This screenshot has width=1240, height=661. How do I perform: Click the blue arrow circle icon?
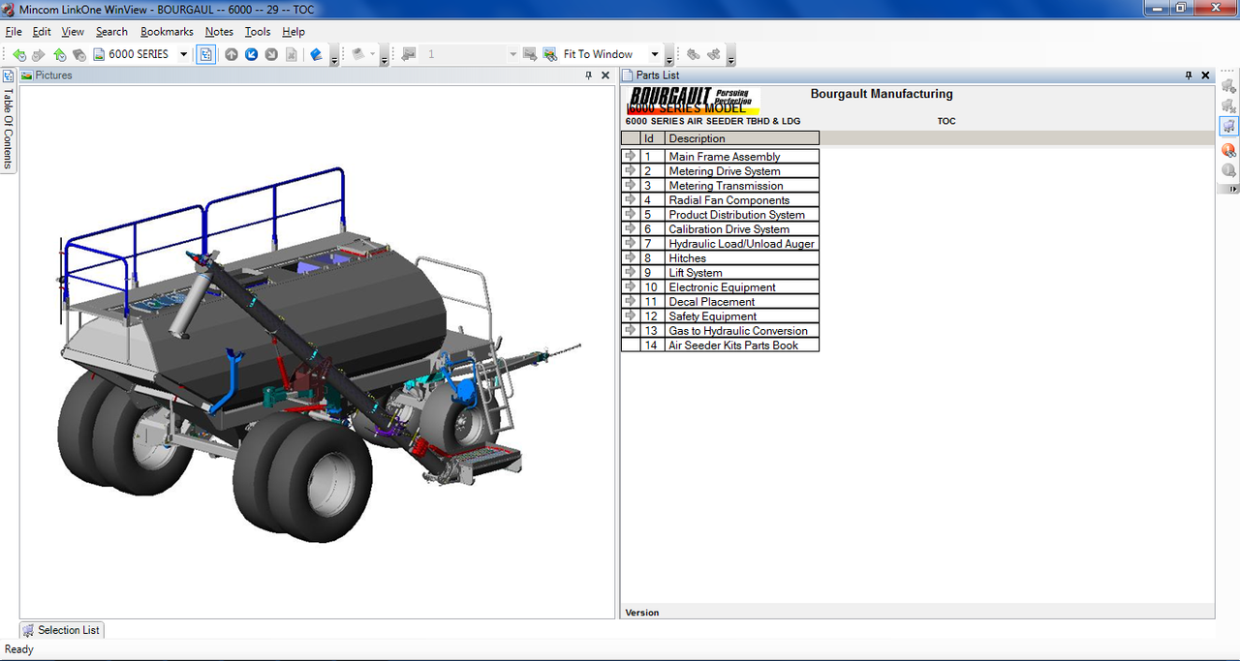click(251, 54)
